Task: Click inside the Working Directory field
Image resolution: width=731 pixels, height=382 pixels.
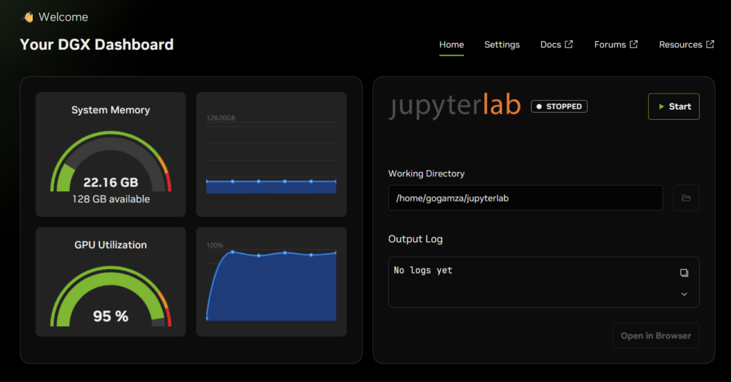Action: (x=525, y=198)
